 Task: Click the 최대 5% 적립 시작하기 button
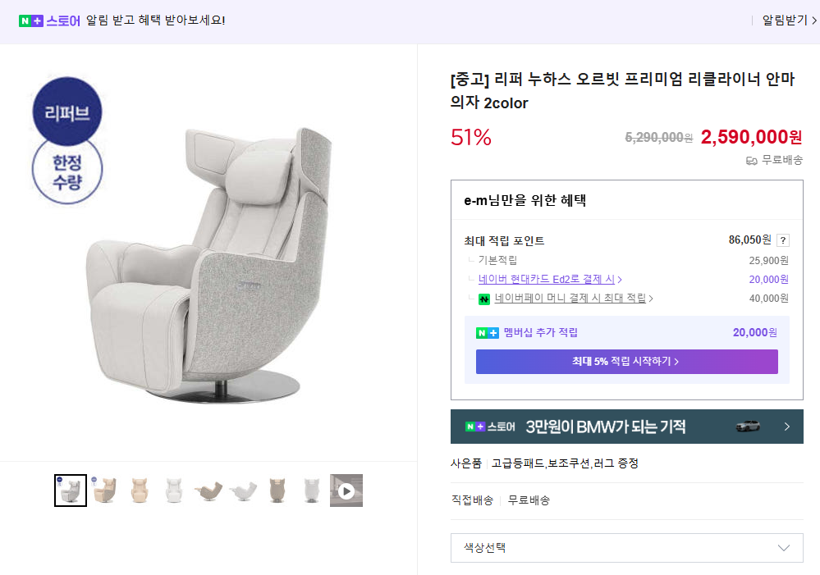pyautogui.click(x=626, y=362)
